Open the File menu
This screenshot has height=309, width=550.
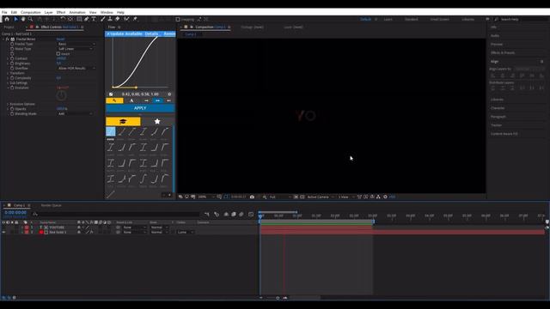[4, 12]
